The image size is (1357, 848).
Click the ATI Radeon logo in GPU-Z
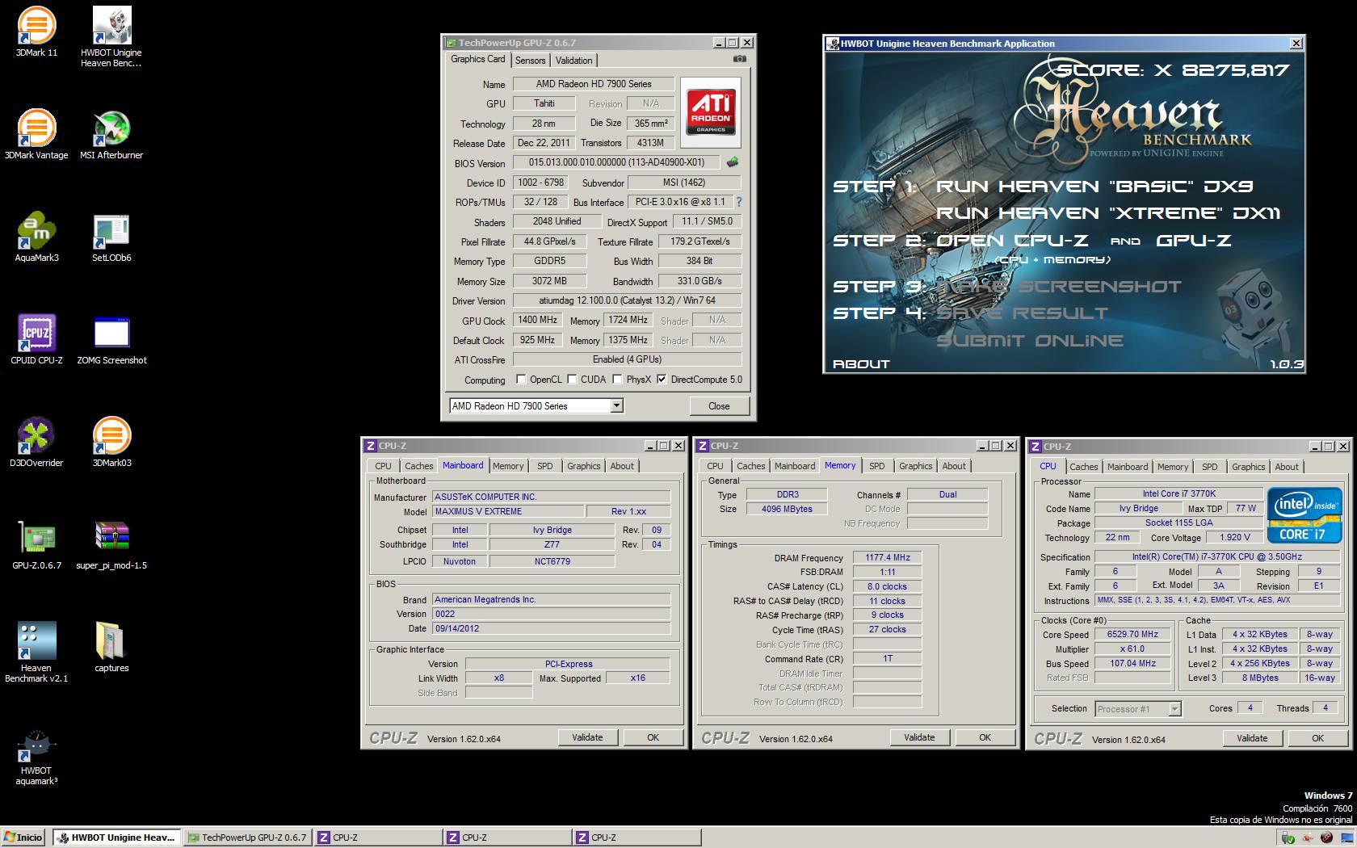click(x=711, y=111)
